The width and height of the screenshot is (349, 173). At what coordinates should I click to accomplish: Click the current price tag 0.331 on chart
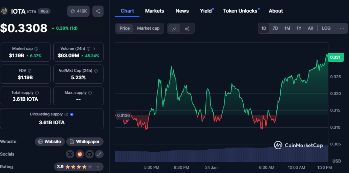point(335,58)
